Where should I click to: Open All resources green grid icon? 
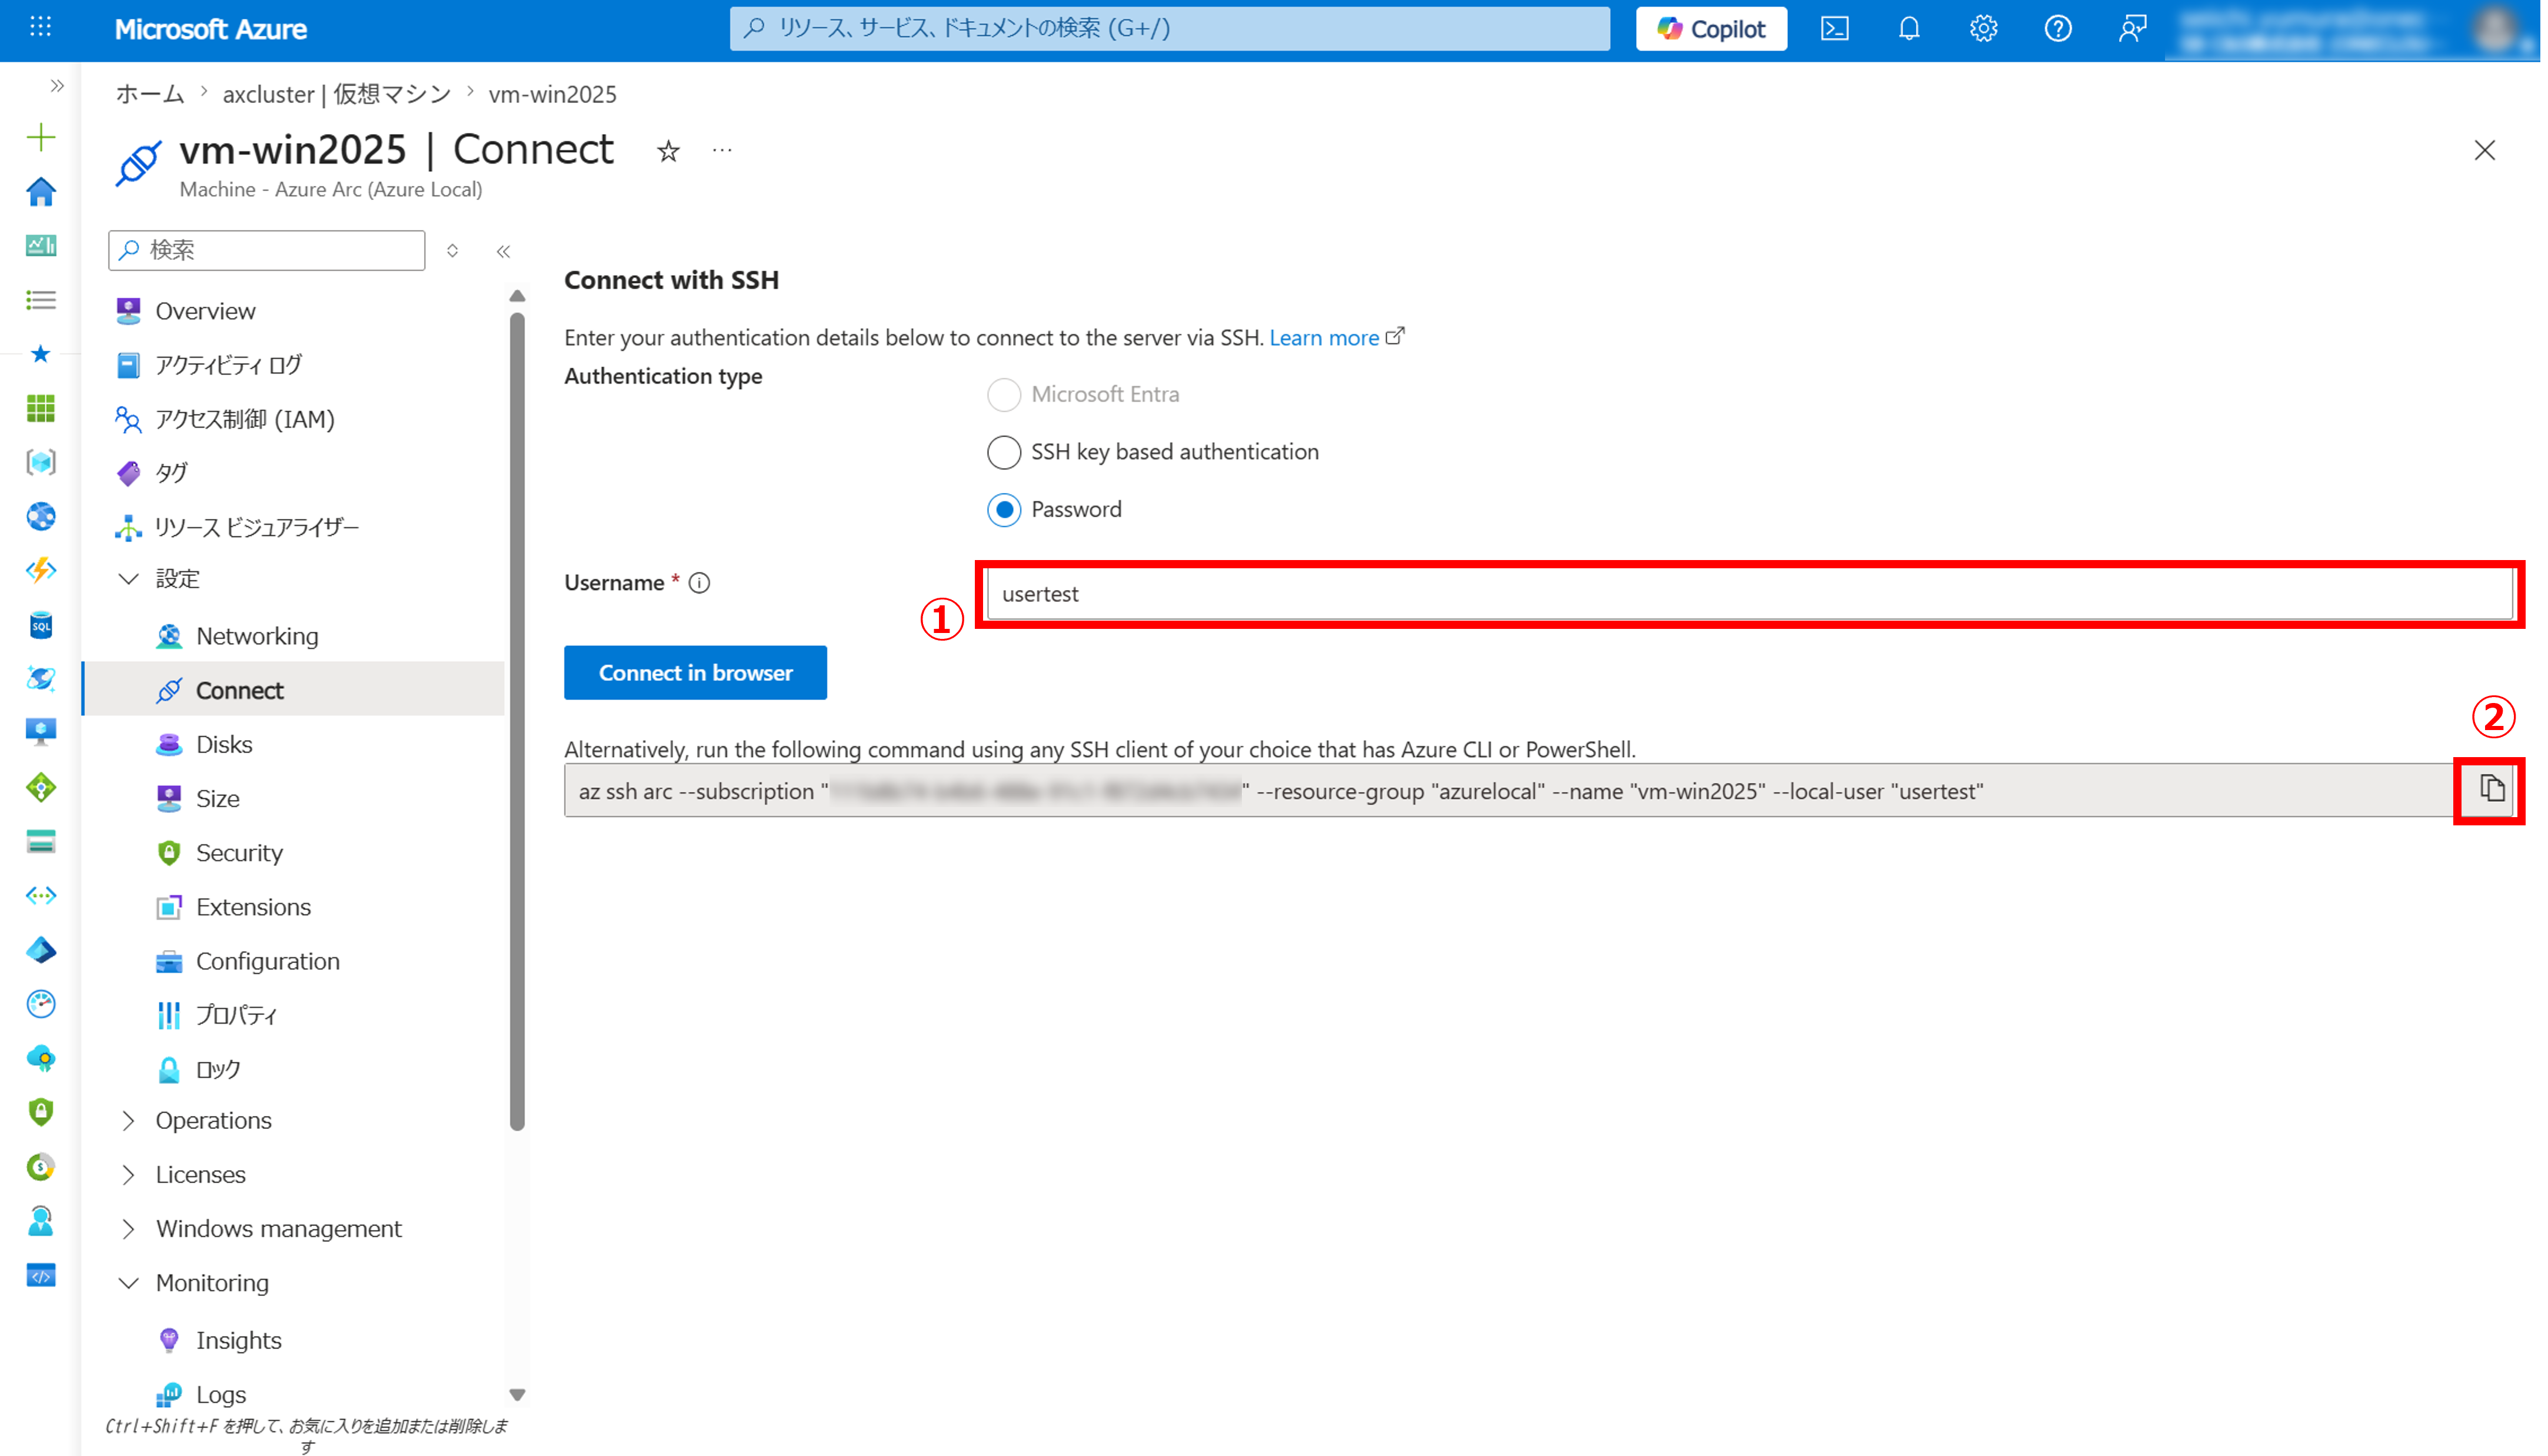pyautogui.click(x=41, y=408)
